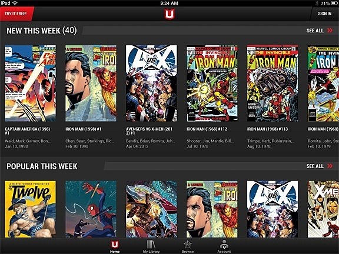Tap Iron Man (1998) #1 title text
This screenshot has height=254, width=339.
[84, 129]
